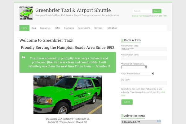Click the Advertisement heading document icon
This screenshot has height=124, width=186.
[x=122, y=116]
